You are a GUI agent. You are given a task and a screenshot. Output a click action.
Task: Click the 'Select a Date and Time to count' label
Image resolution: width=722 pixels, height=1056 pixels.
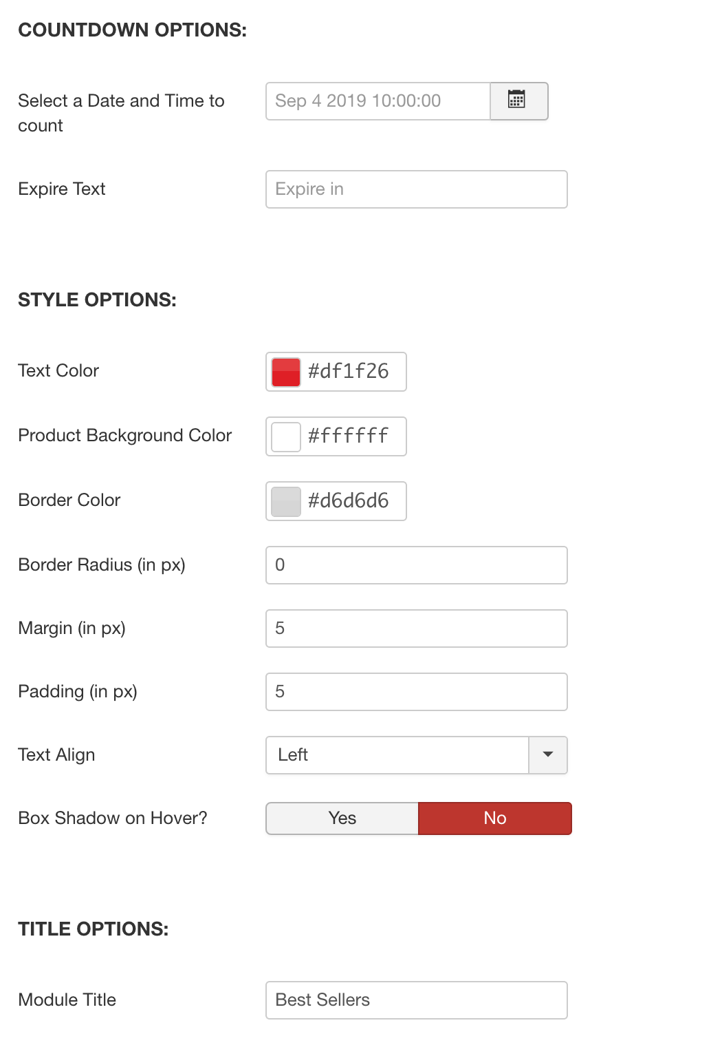[122, 113]
